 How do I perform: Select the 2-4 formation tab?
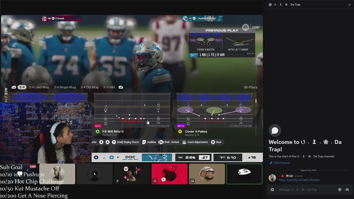[22, 87]
